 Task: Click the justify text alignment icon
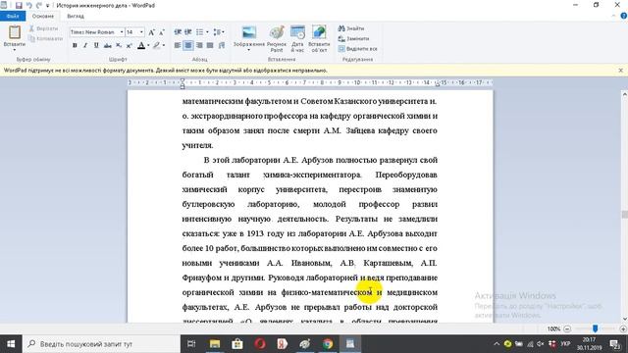click(x=210, y=46)
